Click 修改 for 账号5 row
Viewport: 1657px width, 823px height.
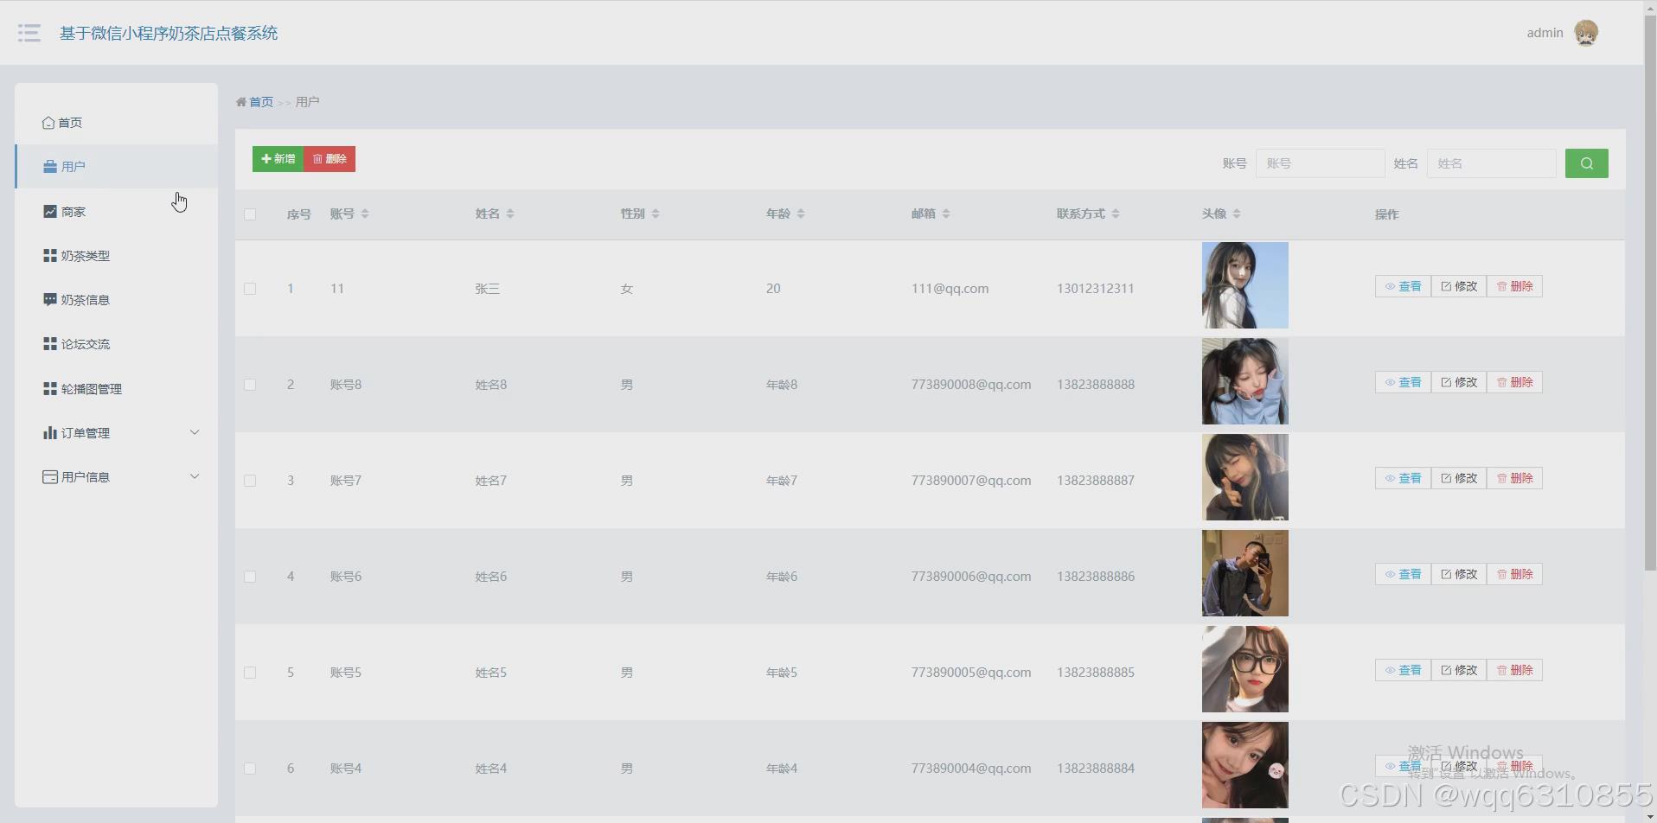coord(1459,670)
